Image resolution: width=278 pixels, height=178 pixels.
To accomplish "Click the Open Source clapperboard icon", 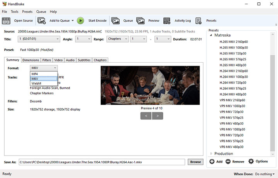I will 6,21.
